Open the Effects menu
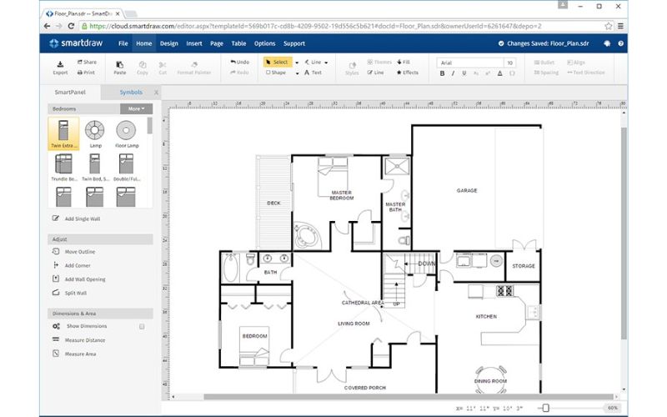Viewport: 667px width, 417px height. pos(408,73)
